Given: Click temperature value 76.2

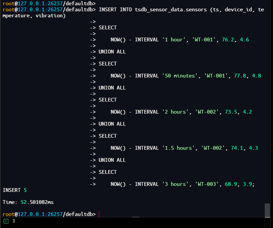Looking at the screenshot, I should 228,40.
